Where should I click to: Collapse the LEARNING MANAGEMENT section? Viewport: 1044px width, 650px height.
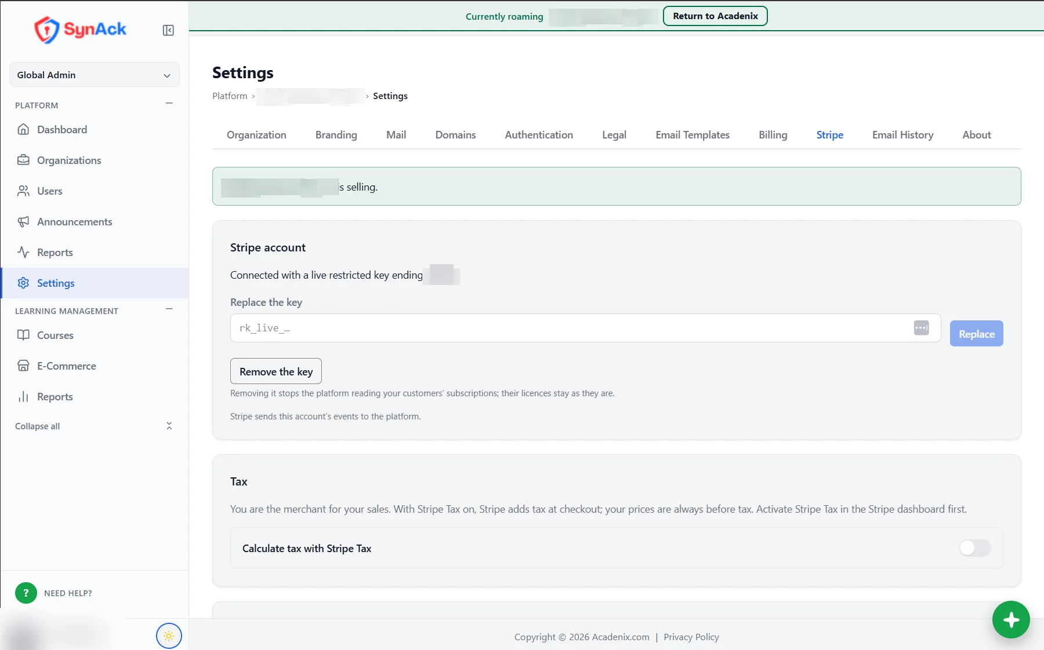(x=169, y=309)
